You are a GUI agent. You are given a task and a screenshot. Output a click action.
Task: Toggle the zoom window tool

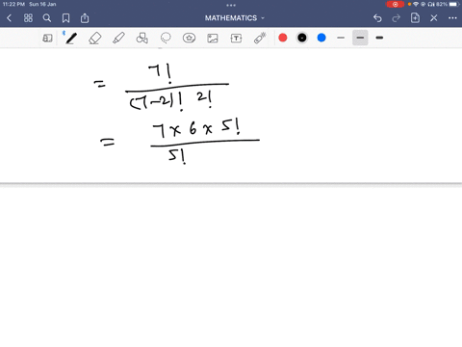(47, 39)
